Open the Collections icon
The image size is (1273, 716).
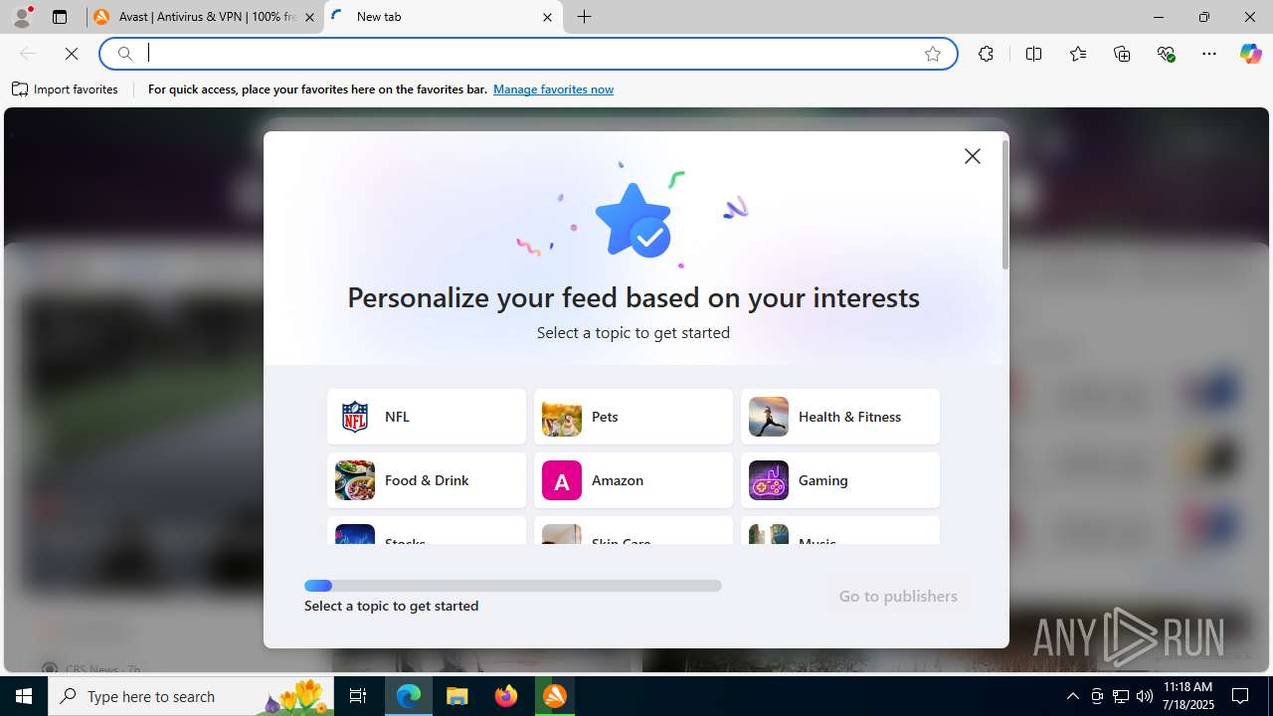tap(1122, 54)
